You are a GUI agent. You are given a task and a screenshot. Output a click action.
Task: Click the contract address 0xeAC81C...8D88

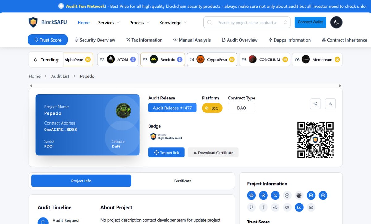coord(60,130)
